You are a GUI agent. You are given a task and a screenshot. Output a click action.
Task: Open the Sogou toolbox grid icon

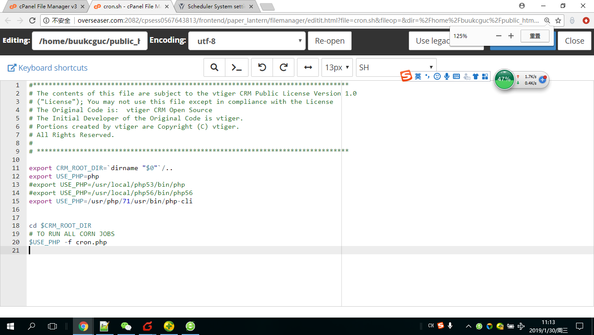click(485, 76)
